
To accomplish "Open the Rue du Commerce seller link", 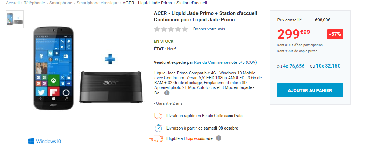I will point(211,62).
